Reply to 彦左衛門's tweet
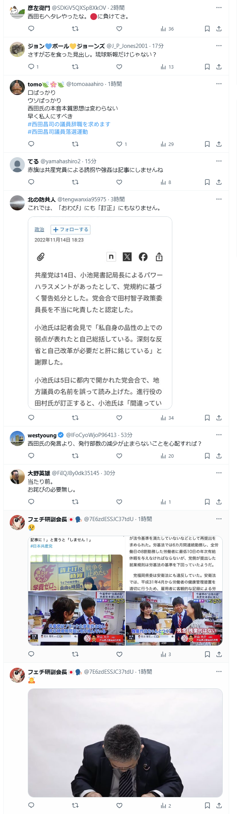Image resolution: width=237 pixels, height=814 pixels. [x=31, y=29]
